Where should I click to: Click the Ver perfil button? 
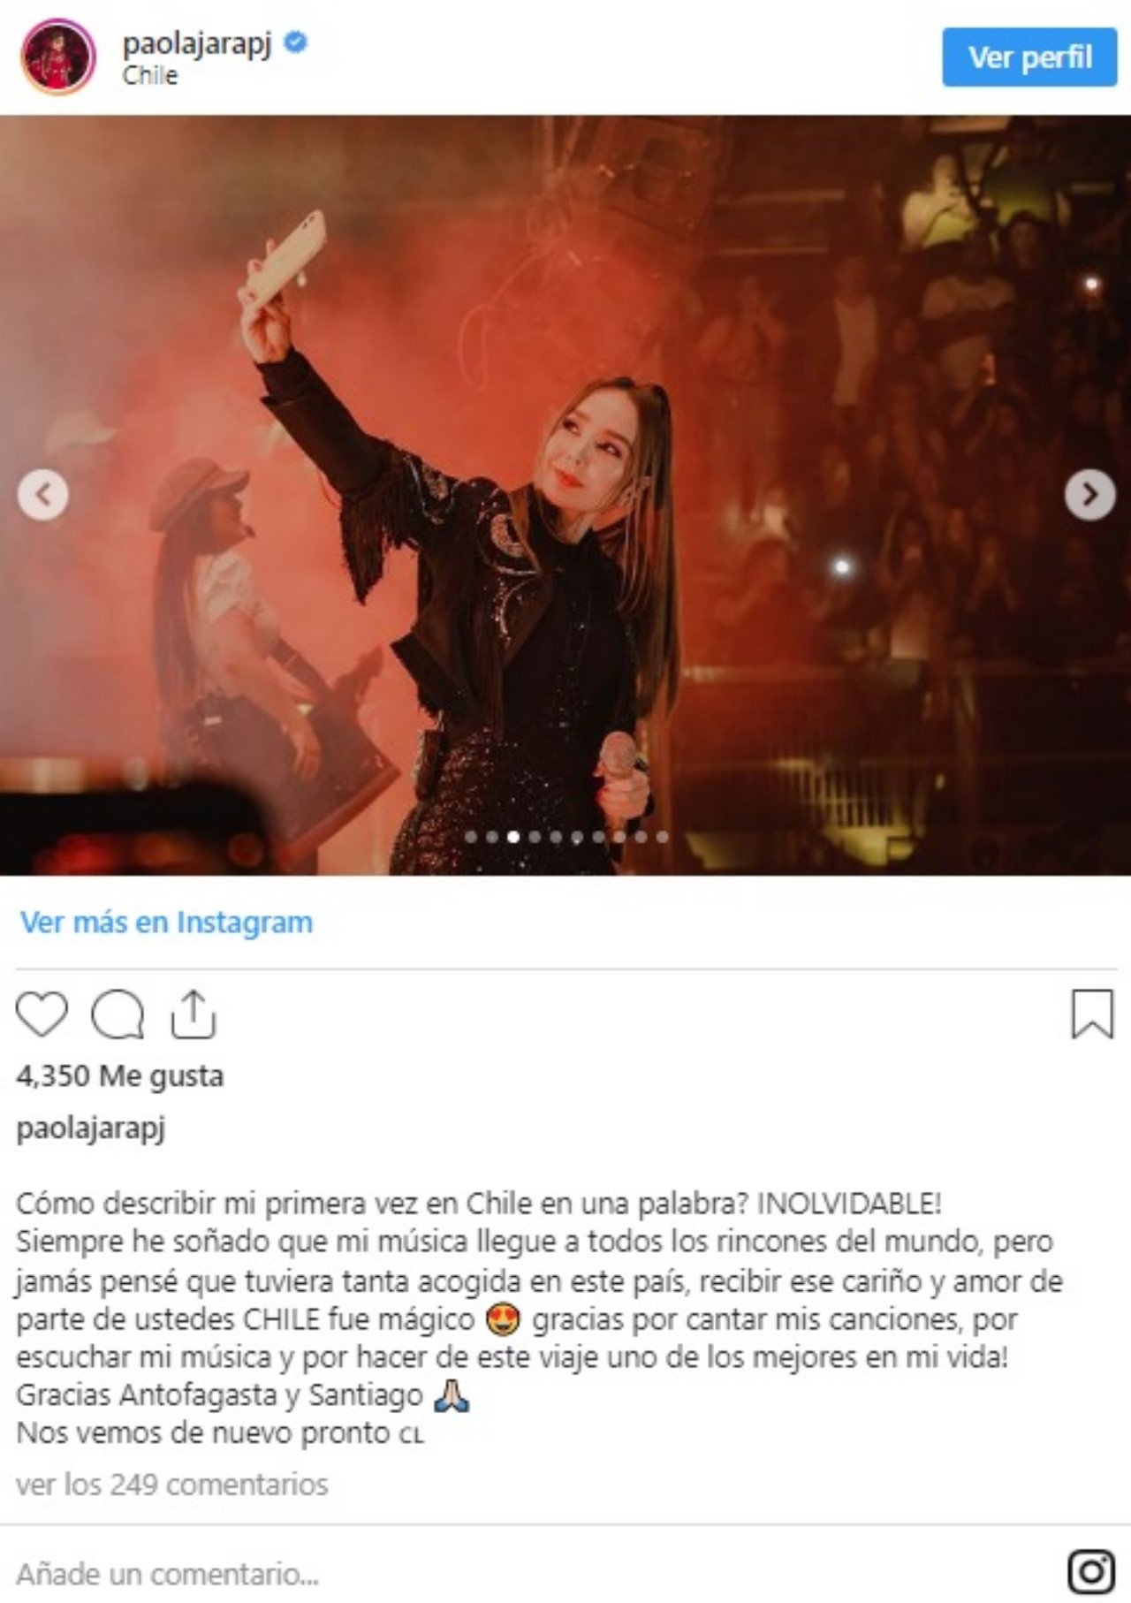[1029, 57]
